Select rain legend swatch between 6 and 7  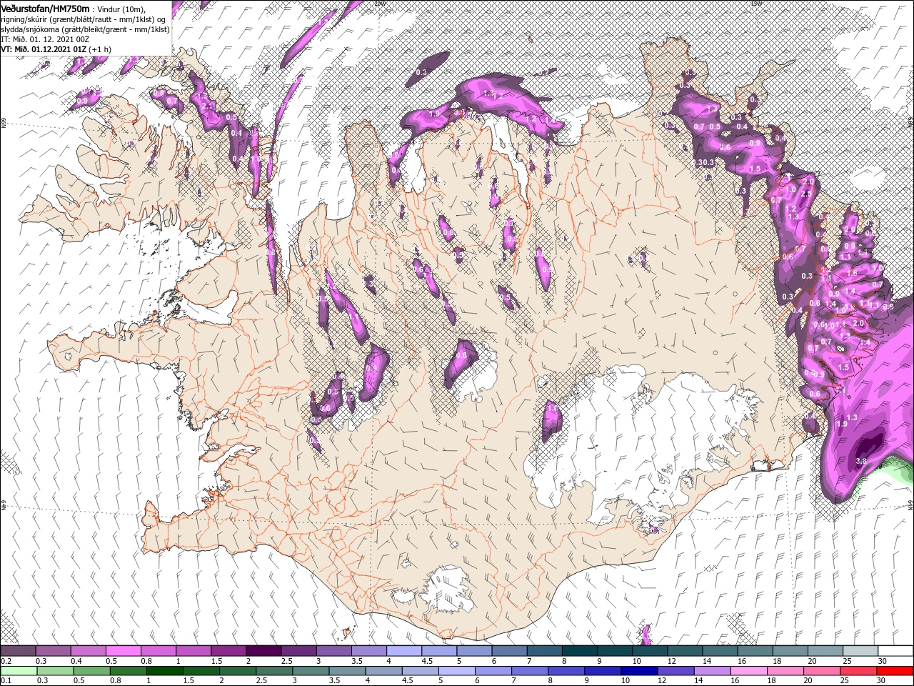tap(492, 670)
